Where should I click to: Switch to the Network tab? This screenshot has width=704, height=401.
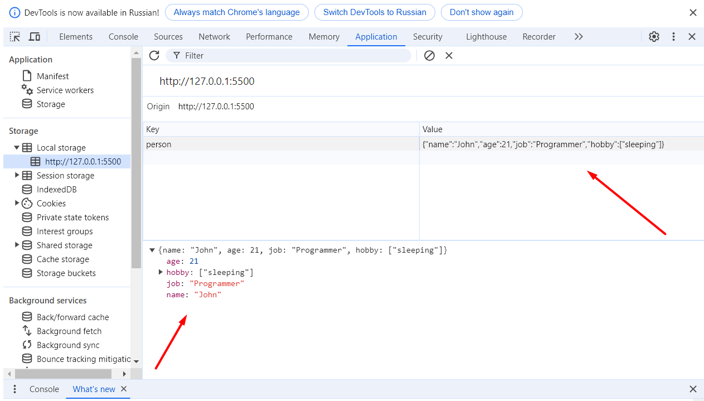point(214,37)
